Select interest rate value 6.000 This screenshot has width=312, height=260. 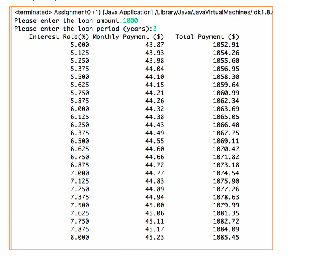(x=80, y=109)
